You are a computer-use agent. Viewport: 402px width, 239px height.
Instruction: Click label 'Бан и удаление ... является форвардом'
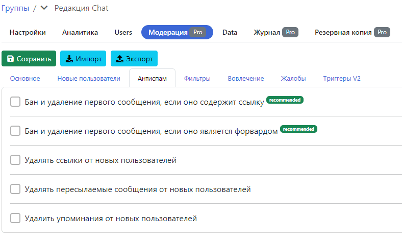tap(152, 131)
